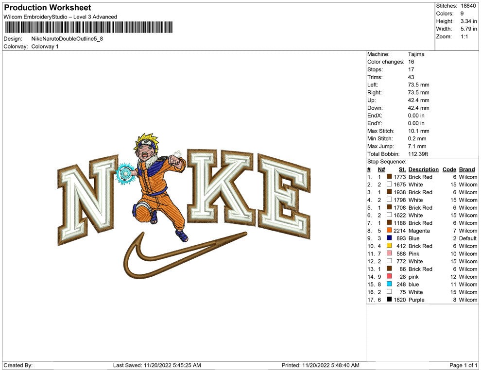Click the barcode under the worksheet title
The width and height of the screenshot is (481, 370).
click(x=88, y=27)
